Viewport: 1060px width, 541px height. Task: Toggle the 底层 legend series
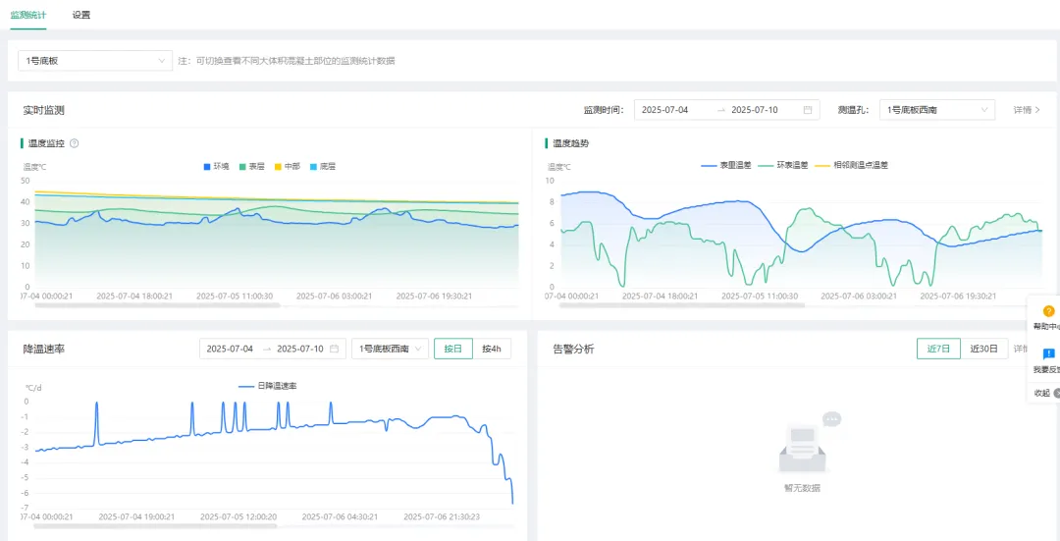pyautogui.click(x=322, y=166)
